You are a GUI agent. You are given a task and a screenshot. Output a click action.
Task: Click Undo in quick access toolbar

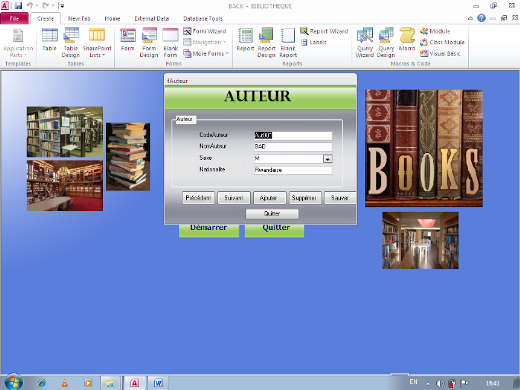coord(30,5)
